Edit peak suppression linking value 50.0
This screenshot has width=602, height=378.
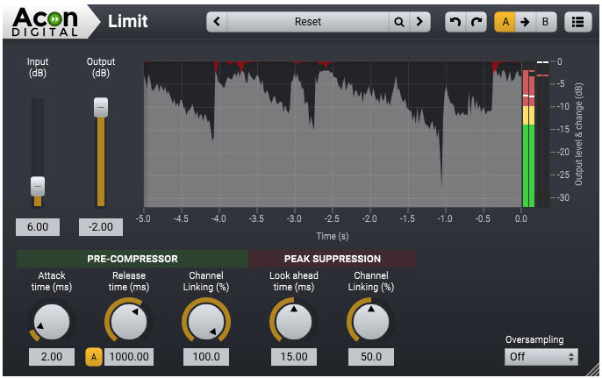pos(371,357)
